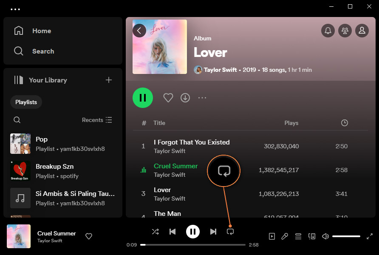This screenshot has width=379, height=255.
Task: Select the Playlists filter chip
Action: pyautogui.click(x=26, y=102)
